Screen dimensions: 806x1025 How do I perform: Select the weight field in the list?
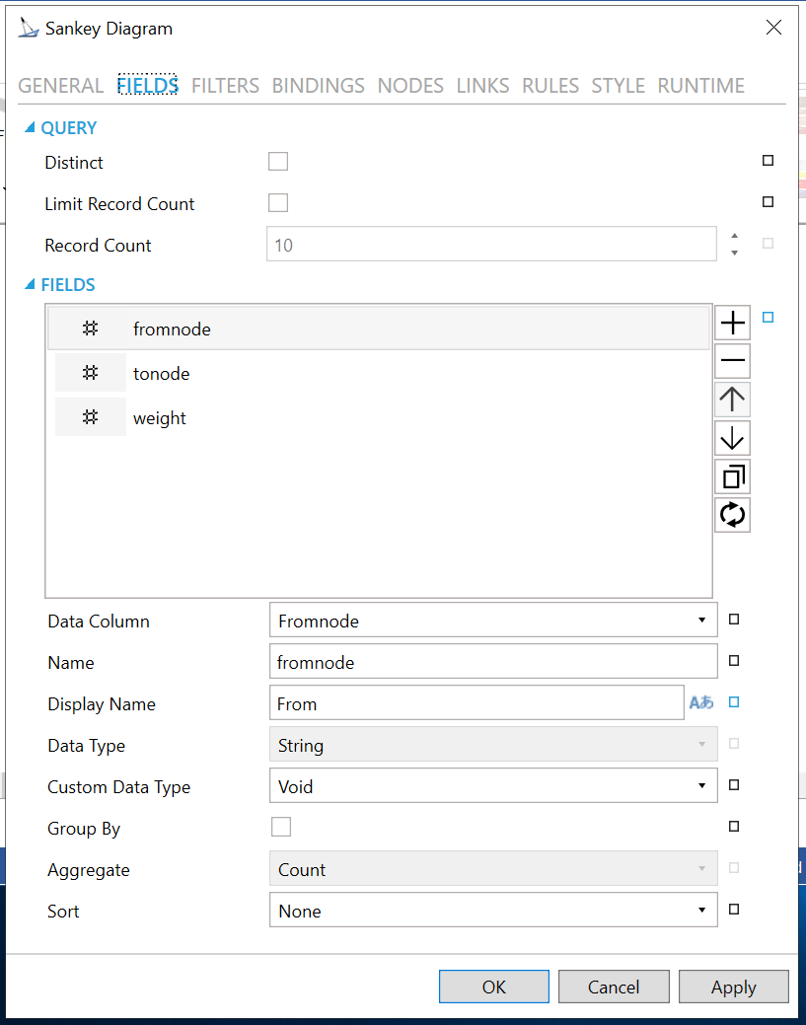(160, 418)
